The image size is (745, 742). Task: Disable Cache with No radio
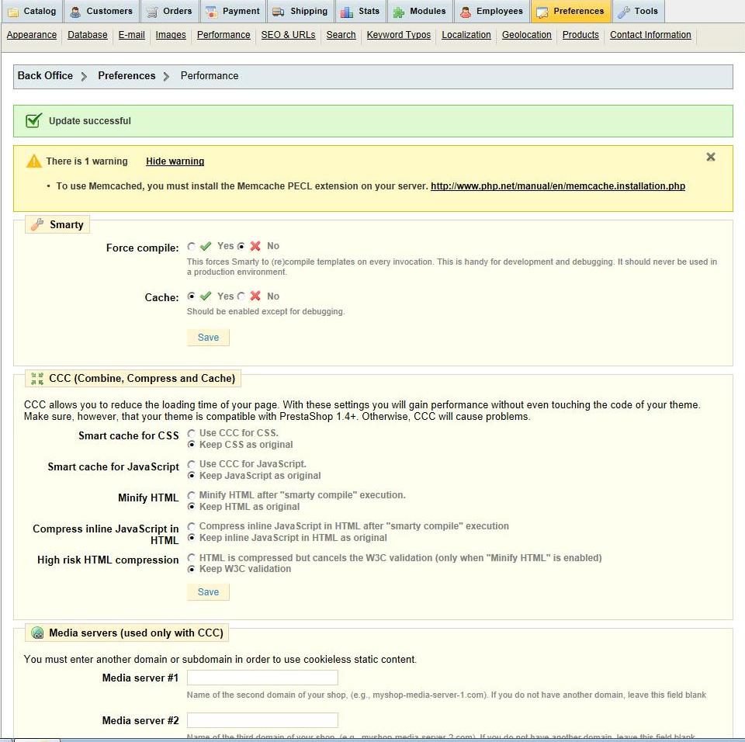point(241,296)
